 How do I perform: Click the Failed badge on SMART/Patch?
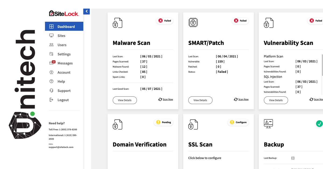(x=240, y=21)
